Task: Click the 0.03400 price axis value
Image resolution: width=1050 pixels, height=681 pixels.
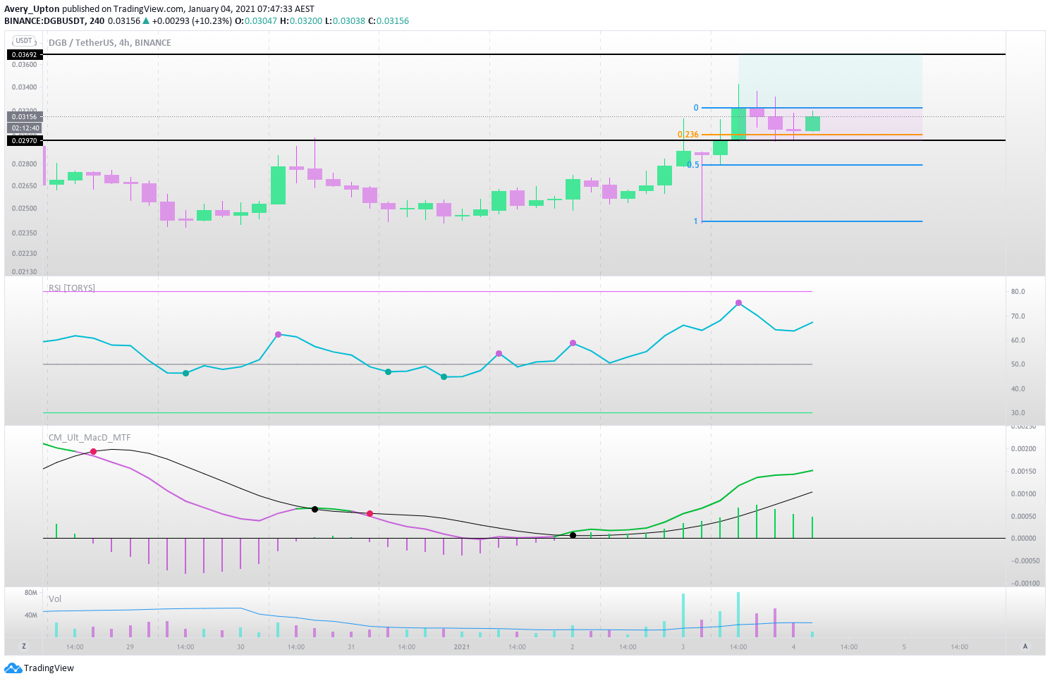Action: [25, 87]
